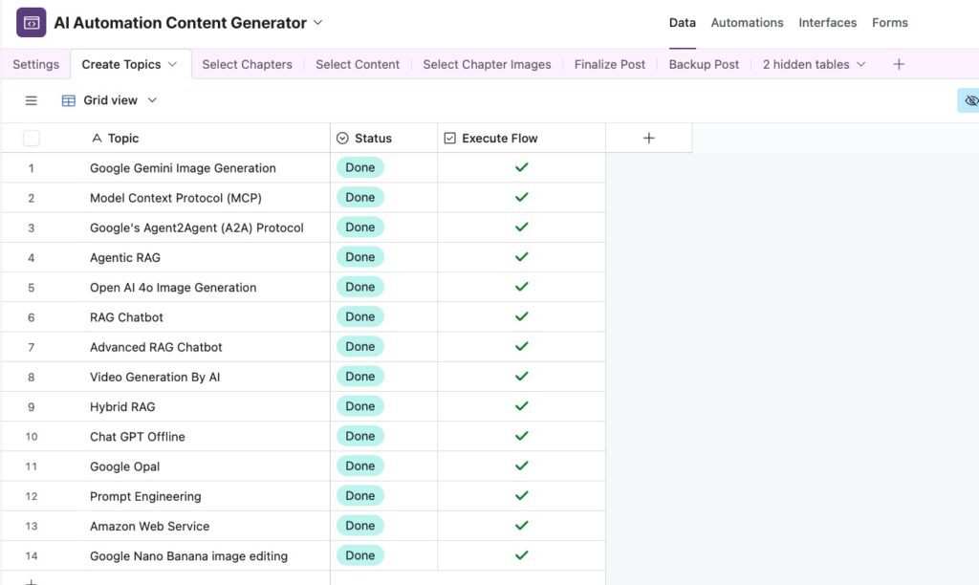Open Status dropdown for Advanced RAG Chatbot
Image resolution: width=979 pixels, height=585 pixels.
(x=360, y=346)
